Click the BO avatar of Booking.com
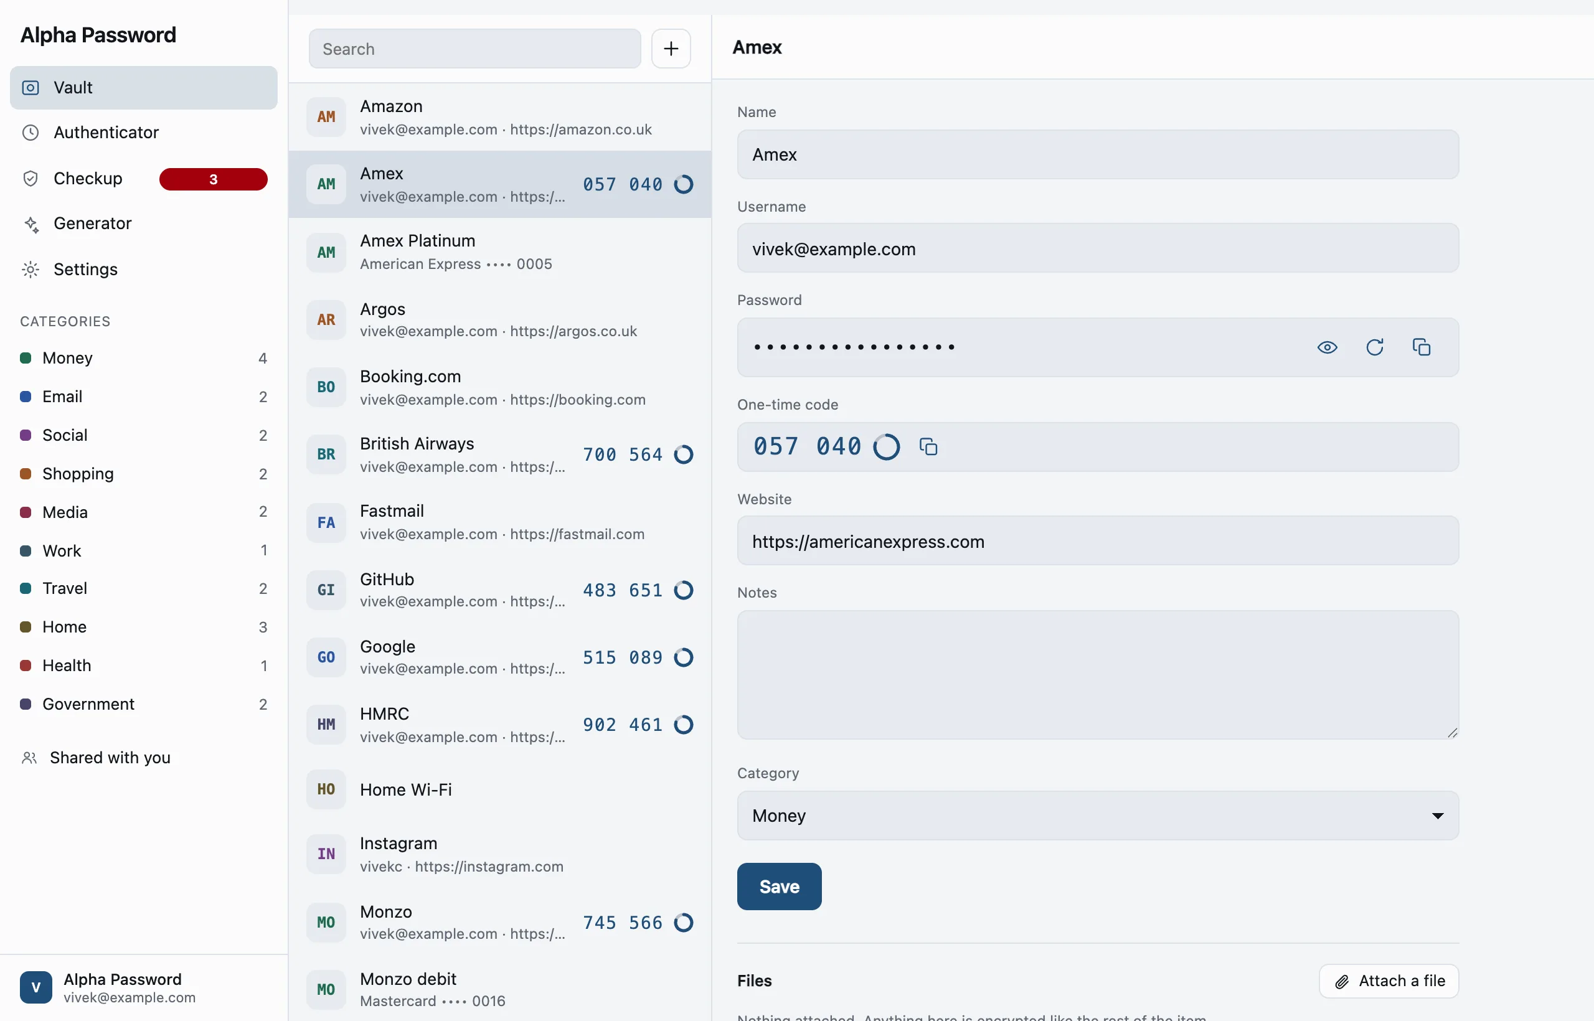 point(326,387)
